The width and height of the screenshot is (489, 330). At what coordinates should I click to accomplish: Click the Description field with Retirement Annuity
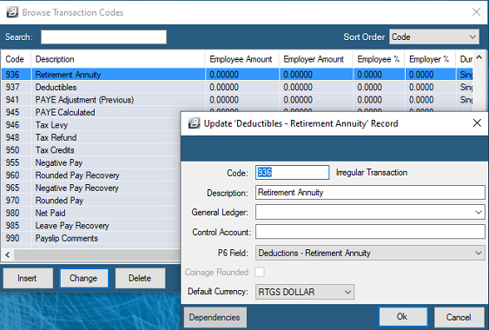370,193
